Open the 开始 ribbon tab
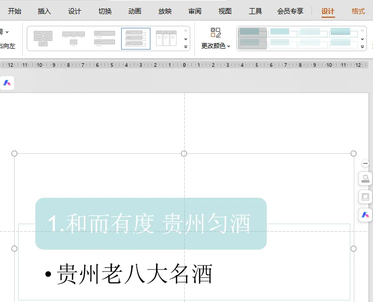The image size is (373, 302). 15,11
